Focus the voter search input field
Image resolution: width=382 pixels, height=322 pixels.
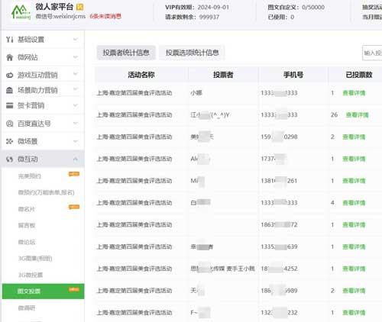pos(372,53)
